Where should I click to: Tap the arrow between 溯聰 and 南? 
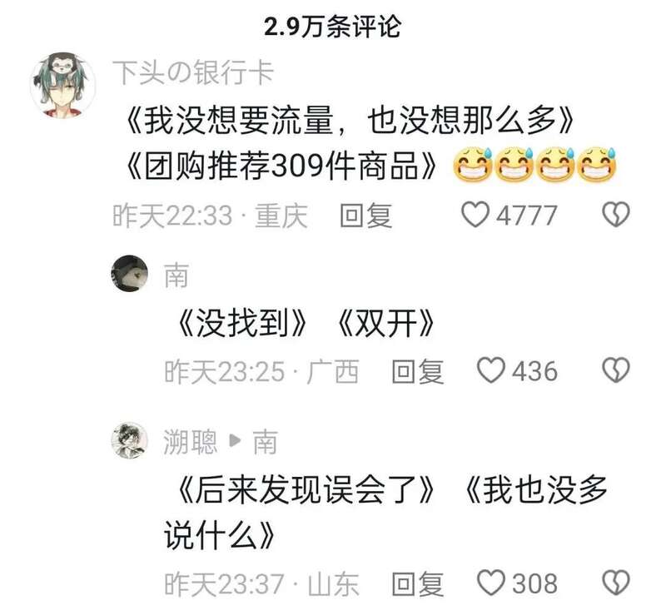click(x=235, y=441)
